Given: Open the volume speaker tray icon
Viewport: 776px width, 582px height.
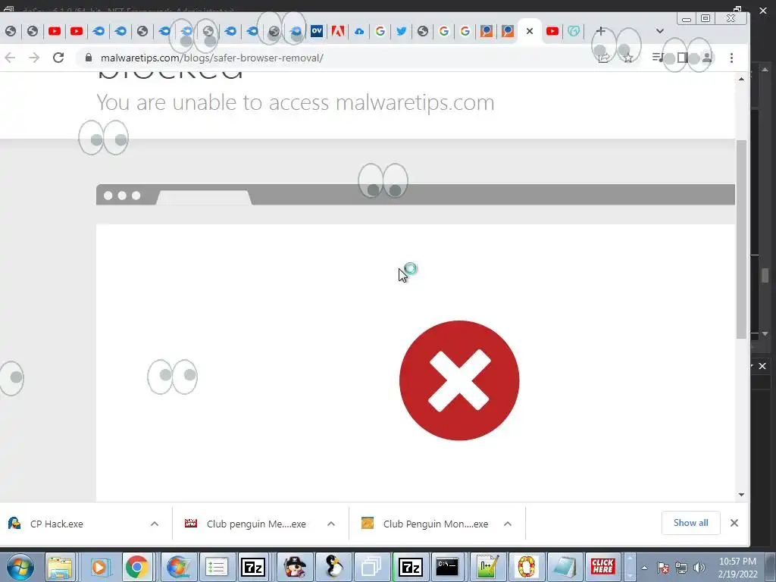Looking at the screenshot, I should (699, 568).
